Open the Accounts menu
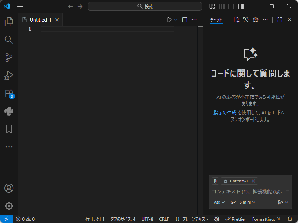The width and height of the screenshot is (298, 223). point(9,188)
